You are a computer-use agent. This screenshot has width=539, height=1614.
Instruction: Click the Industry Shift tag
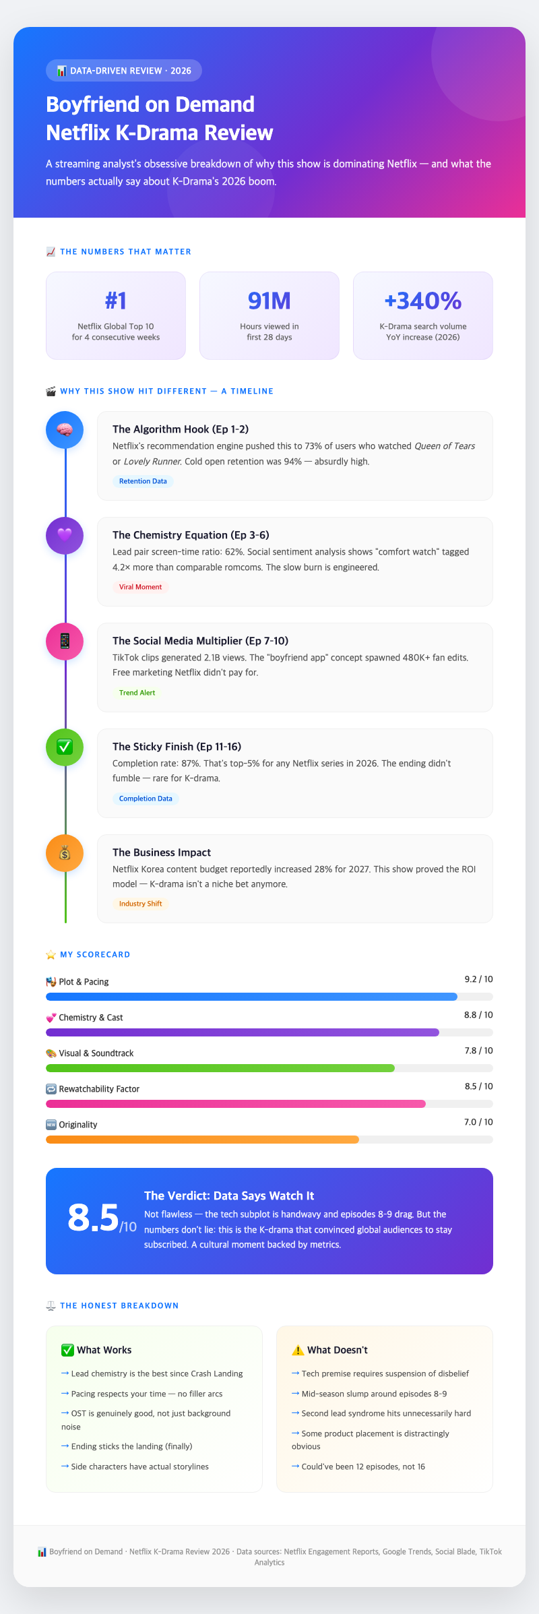(x=140, y=904)
